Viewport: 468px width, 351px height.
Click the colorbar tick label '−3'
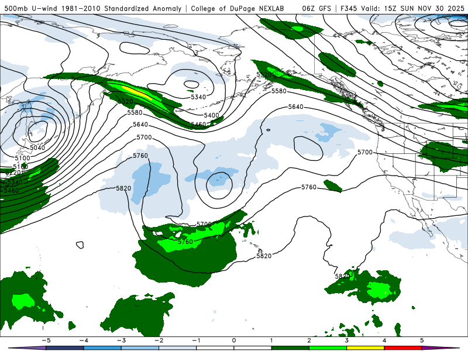click(x=121, y=340)
